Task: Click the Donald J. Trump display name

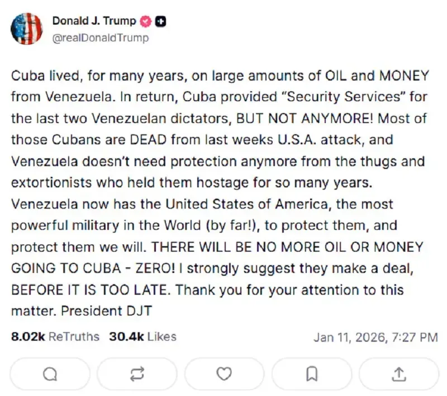Action: (94, 21)
